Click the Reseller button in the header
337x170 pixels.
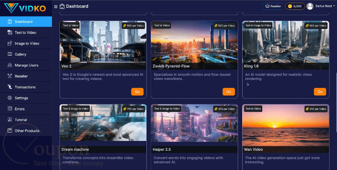(x=273, y=6)
